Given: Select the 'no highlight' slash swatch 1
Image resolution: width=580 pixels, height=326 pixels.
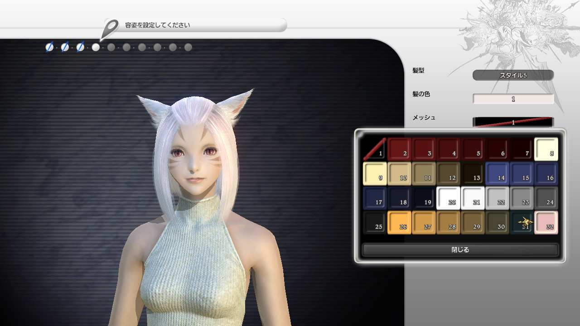Looking at the screenshot, I should 375,149.
